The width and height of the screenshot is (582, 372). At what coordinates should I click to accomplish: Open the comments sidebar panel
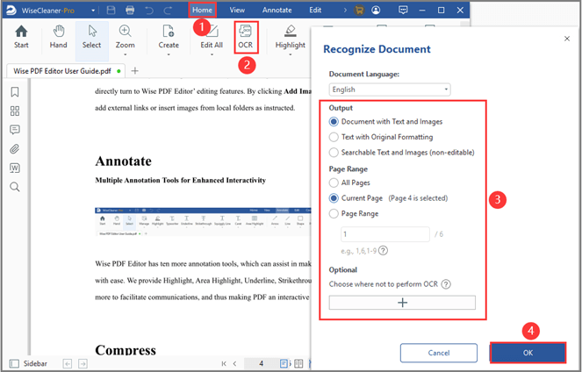pos(15,130)
